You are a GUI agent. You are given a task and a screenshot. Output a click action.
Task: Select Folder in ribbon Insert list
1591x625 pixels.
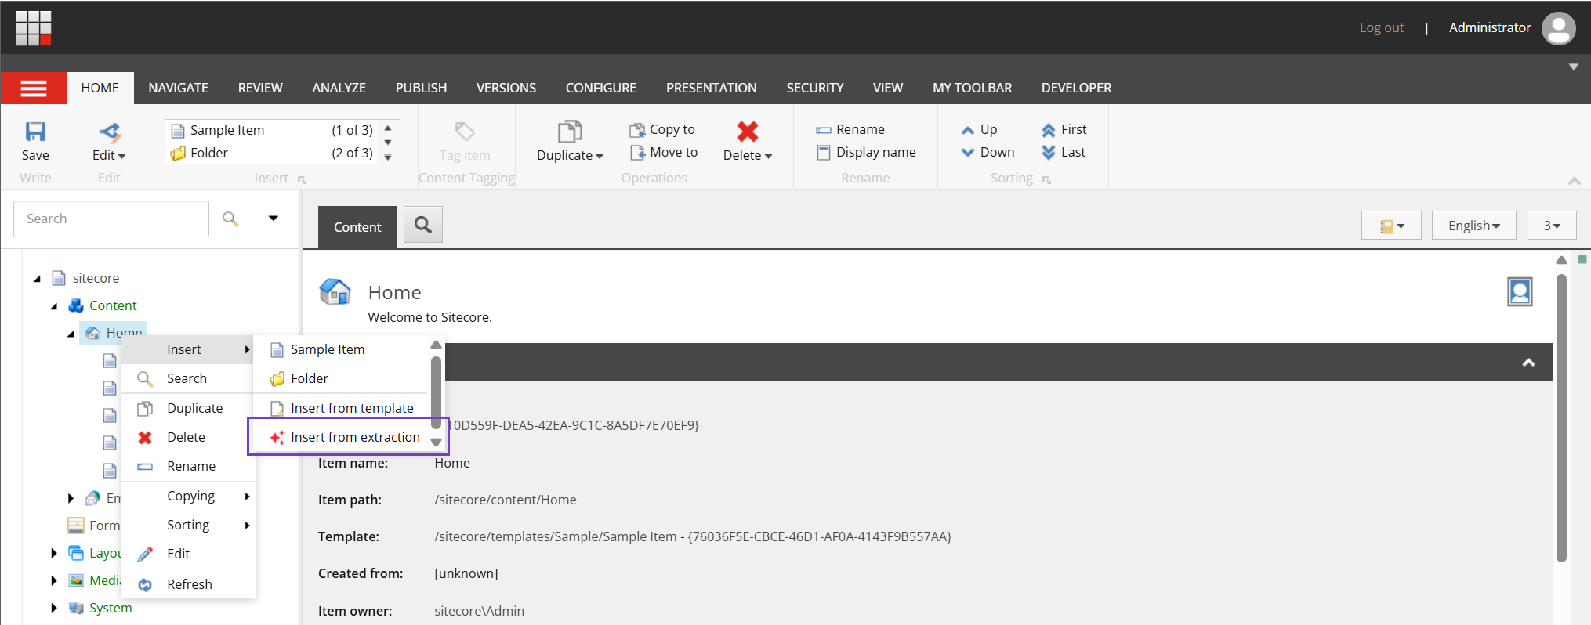coord(271,153)
